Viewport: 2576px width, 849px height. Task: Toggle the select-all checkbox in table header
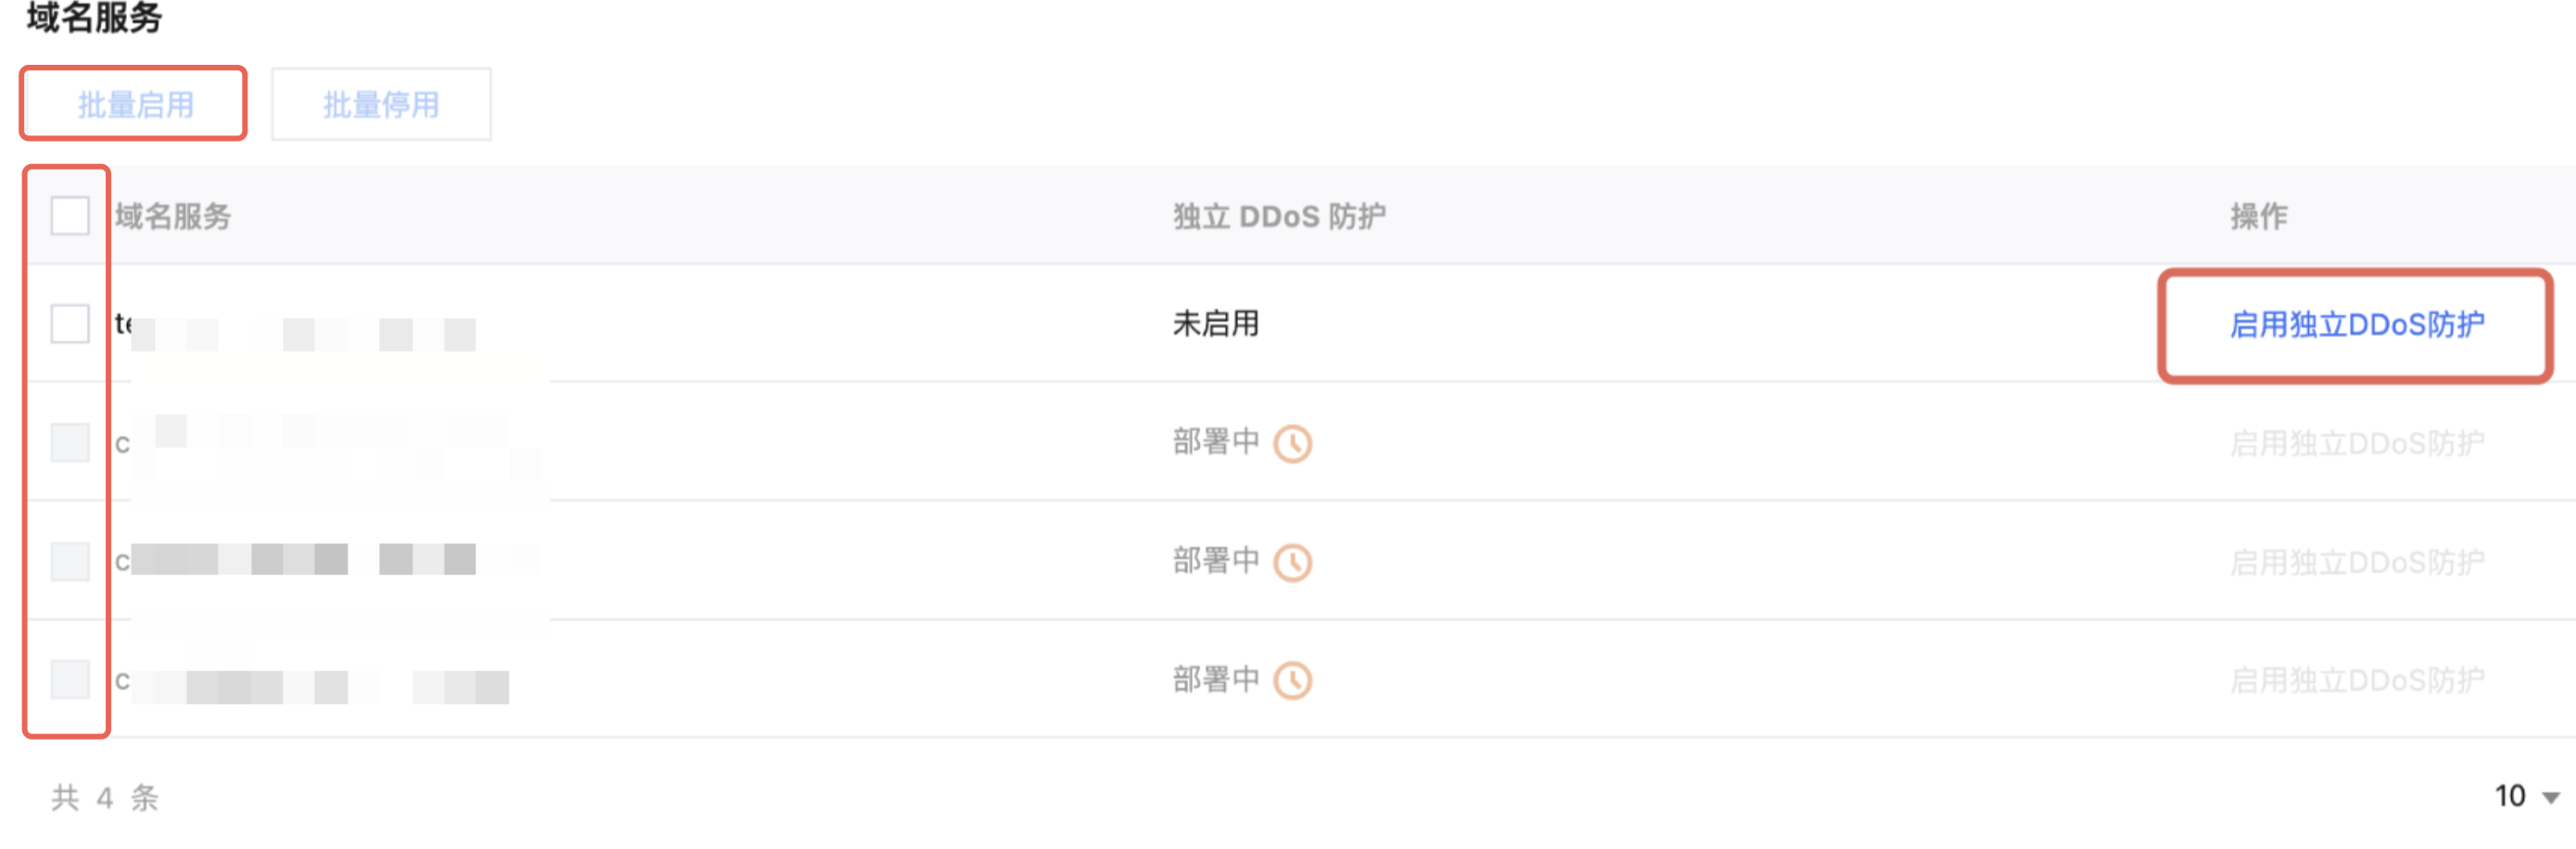point(70,216)
